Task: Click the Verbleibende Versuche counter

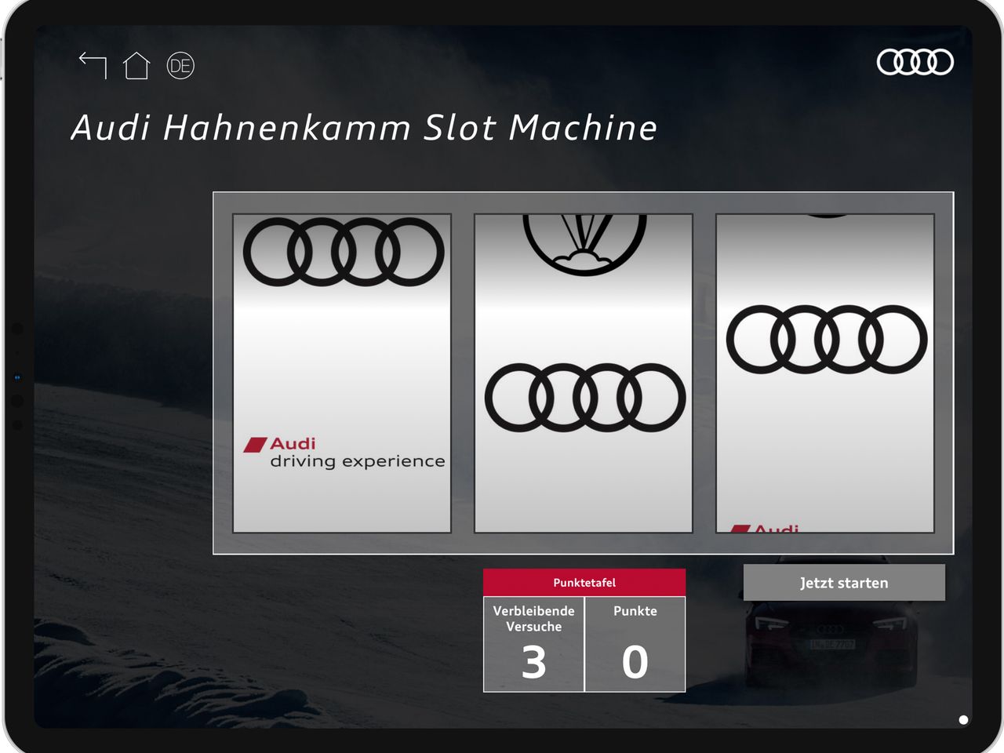Action: point(534,645)
